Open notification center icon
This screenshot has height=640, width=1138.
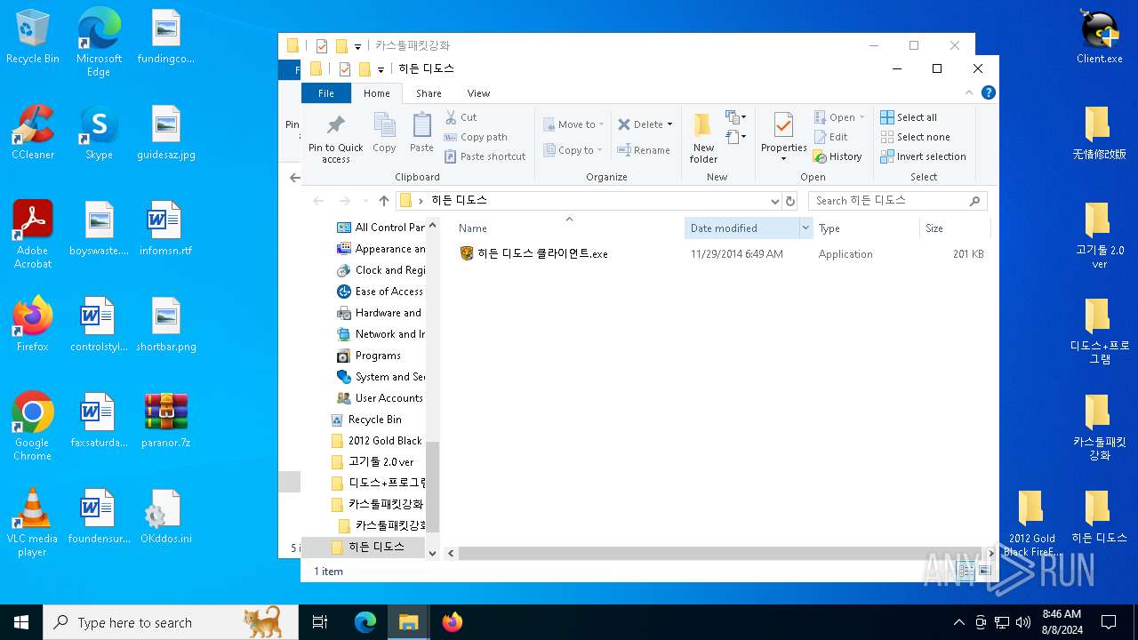point(1109,622)
